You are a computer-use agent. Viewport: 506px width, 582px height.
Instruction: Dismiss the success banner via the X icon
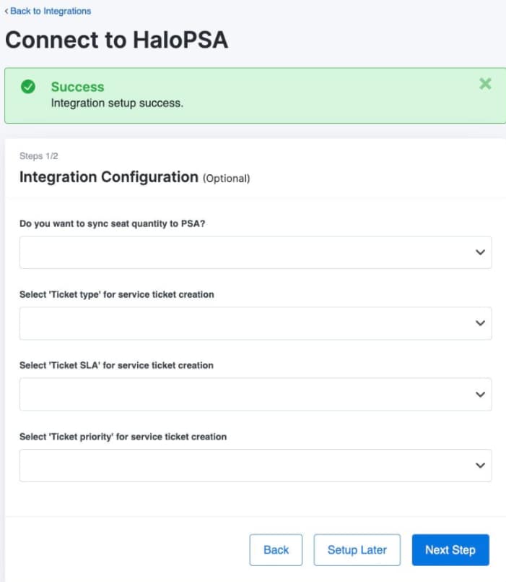coord(485,84)
